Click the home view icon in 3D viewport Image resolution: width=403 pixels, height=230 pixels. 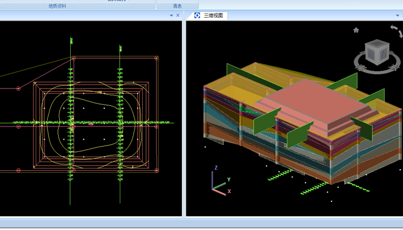(x=356, y=30)
